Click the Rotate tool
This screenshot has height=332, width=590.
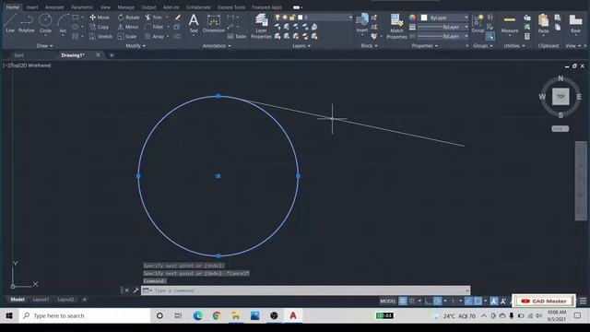click(128, 18)
